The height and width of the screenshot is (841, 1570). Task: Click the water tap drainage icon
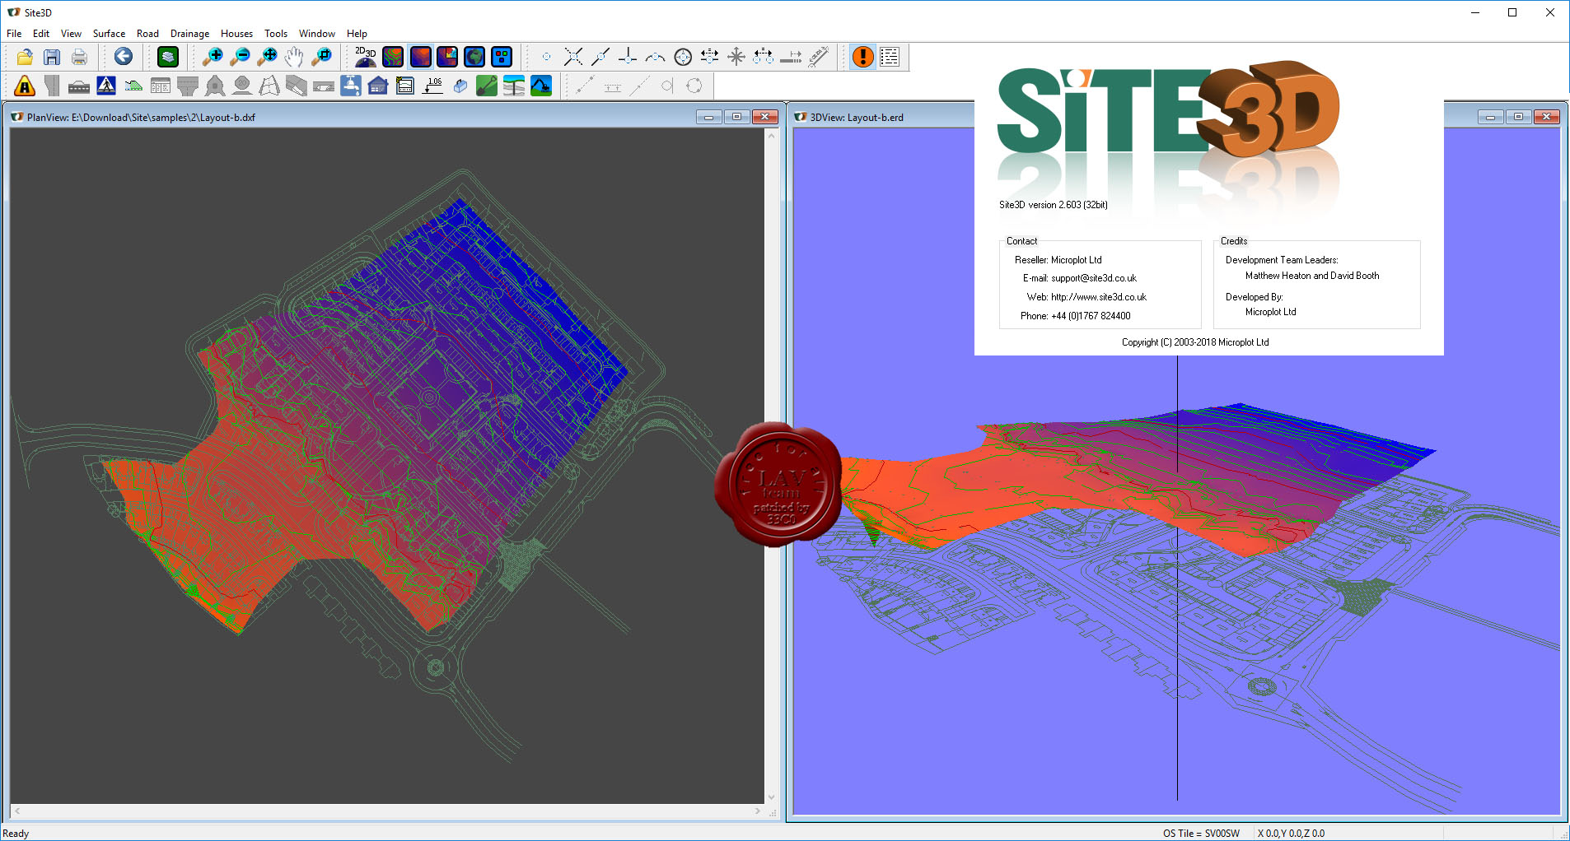[x=351, y=86]
